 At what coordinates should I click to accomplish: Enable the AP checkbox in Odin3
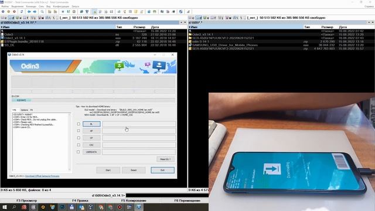79,131
